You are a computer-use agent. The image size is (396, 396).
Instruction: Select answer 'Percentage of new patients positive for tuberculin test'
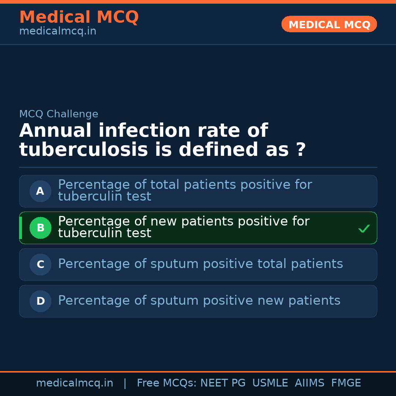click(183, 227)
